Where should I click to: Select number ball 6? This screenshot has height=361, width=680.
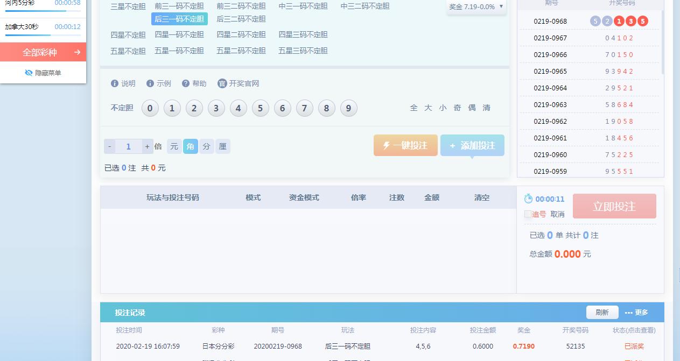click(283, 108)
